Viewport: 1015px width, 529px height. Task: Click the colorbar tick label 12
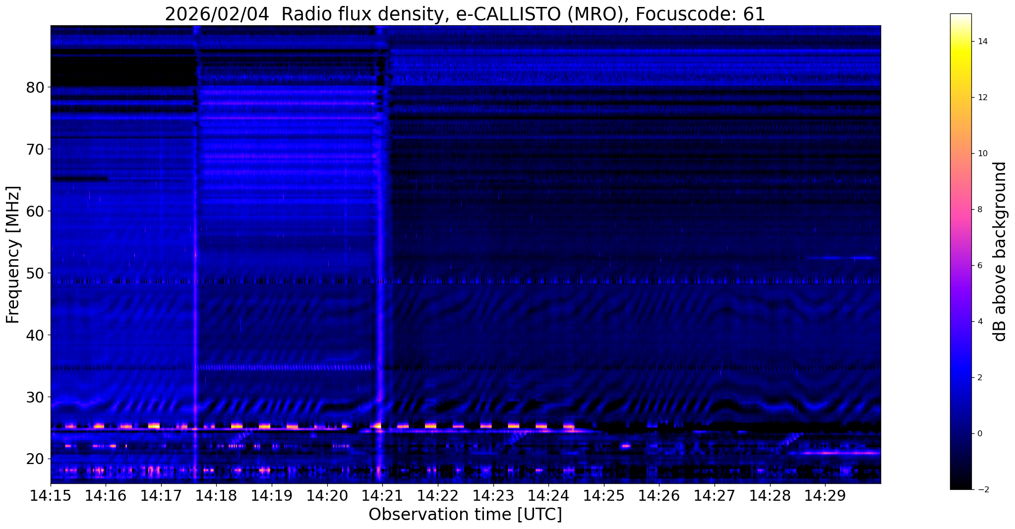[982, 98]
